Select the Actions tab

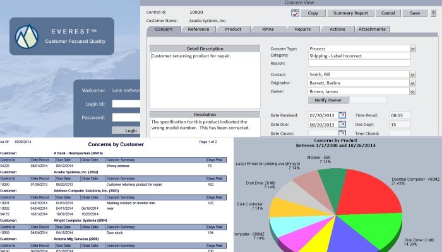(337, 29)
